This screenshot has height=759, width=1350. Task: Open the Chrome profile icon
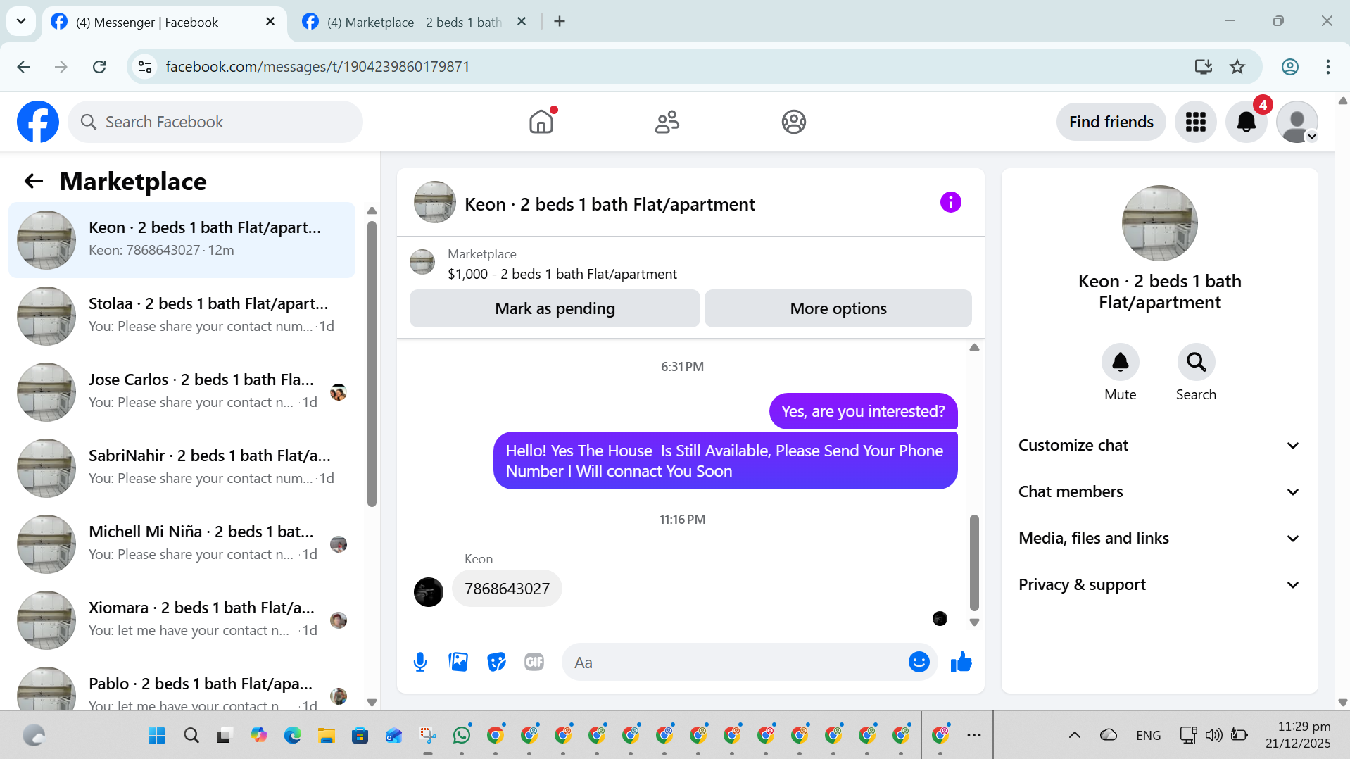(x=1289, y=66)
